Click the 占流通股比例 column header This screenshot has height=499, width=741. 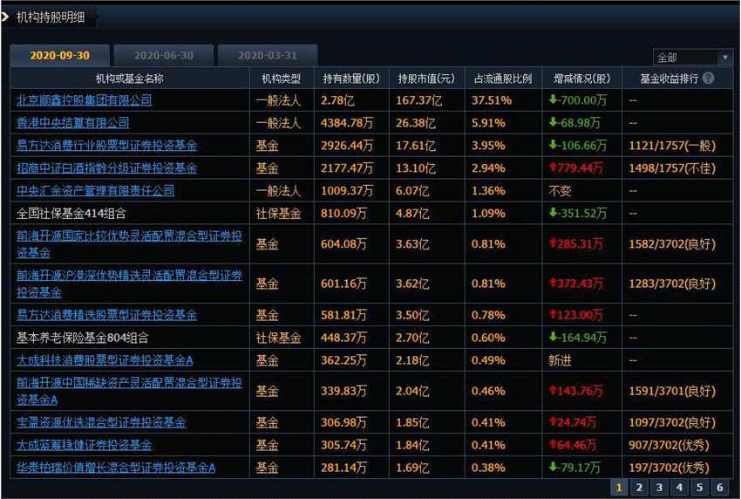tap(503, 79)
